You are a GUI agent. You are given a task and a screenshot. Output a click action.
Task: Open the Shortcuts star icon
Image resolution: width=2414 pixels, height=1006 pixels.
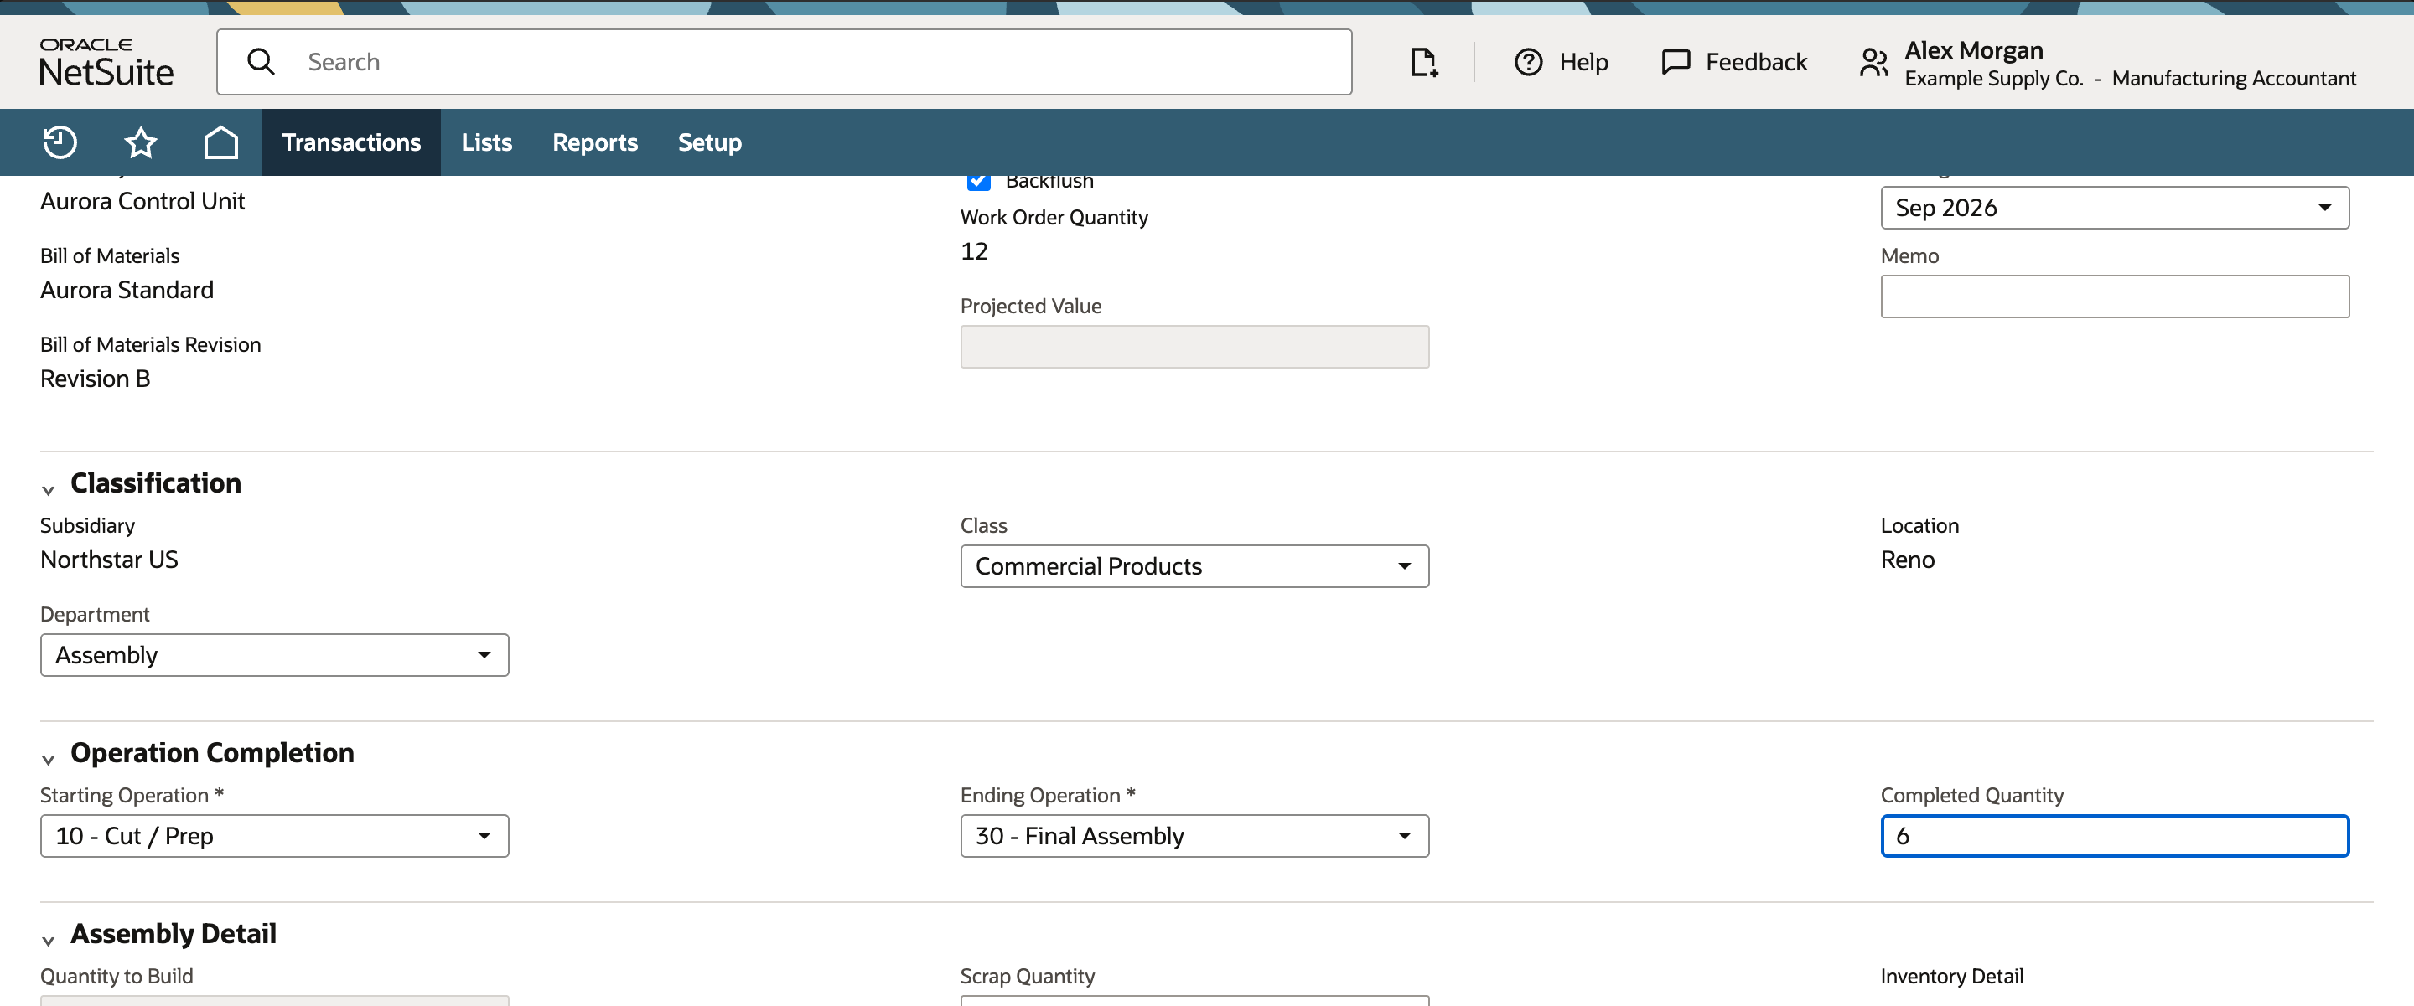click(141, 142)
